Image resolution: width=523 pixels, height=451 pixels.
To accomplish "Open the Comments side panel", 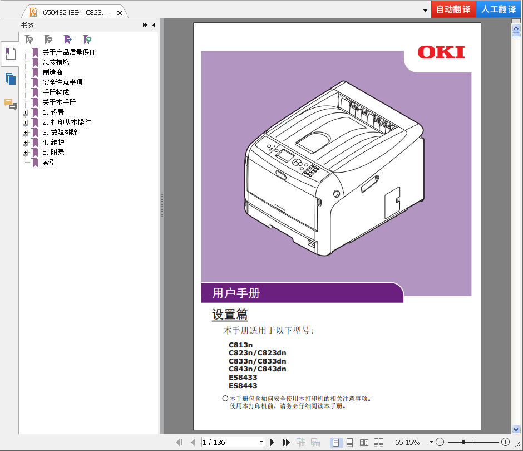I will click(11, 104).
